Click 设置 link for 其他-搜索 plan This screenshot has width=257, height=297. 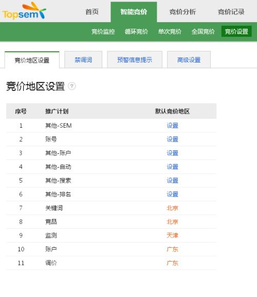pos(172,181)
